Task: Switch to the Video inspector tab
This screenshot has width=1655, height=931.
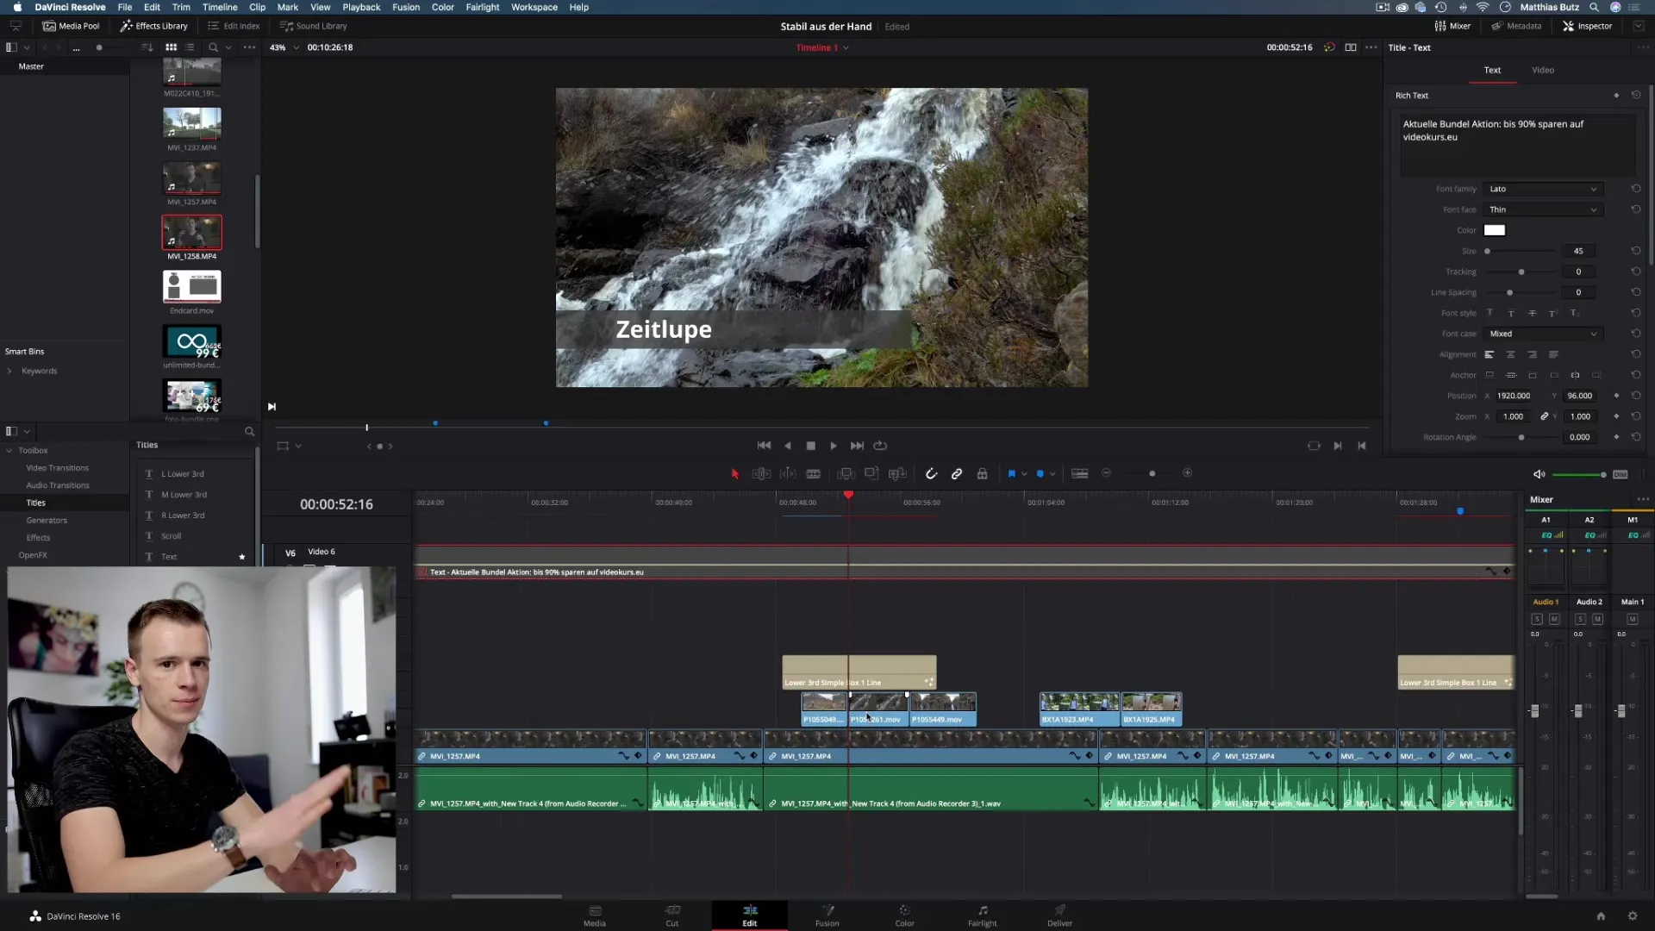Action: (x=1543, y=70)
